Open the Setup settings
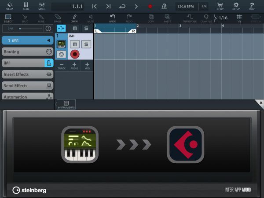The width and height of the screenshot is (264, 198). 236,6
